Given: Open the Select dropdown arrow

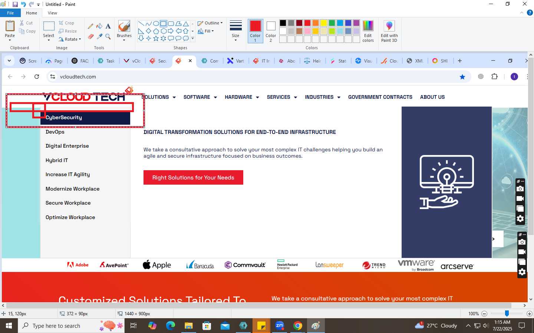Looking at the screenshot, I should coord(49,40).
